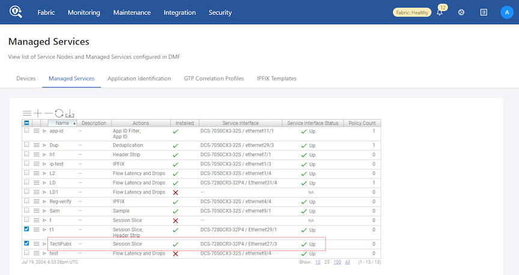Sort table by Name column header
This screenshot has width=519, height=275.
point(62,123)
